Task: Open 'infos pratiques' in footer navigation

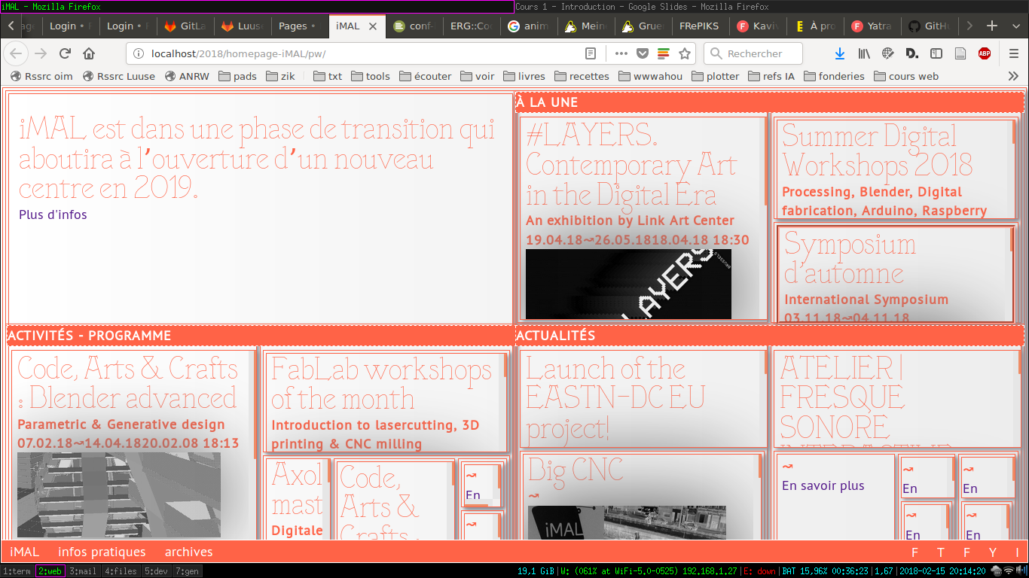Action: tap(102, 552)
